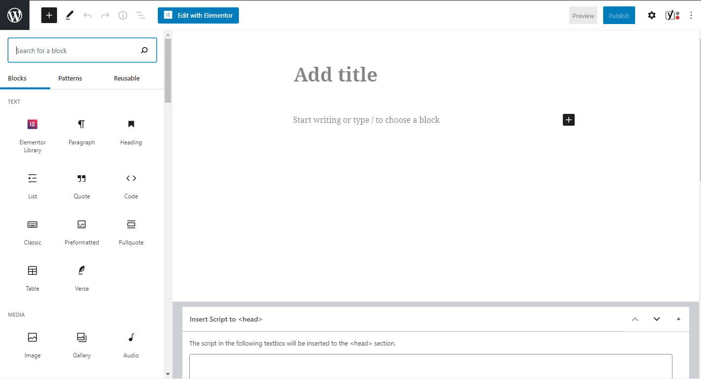Move Insert Script panel down
The width and height of the screenshot is (701, 379).
click(x=657, y=319)
